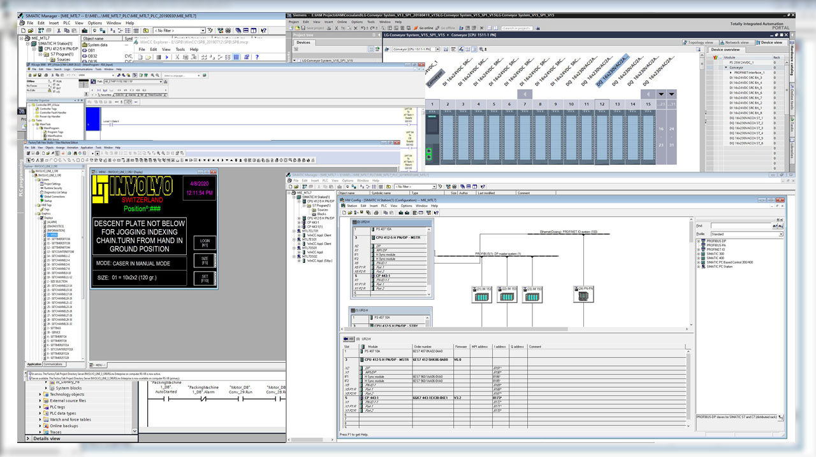
Task: Switch to the Topology view tab
Action: point(700,43)
